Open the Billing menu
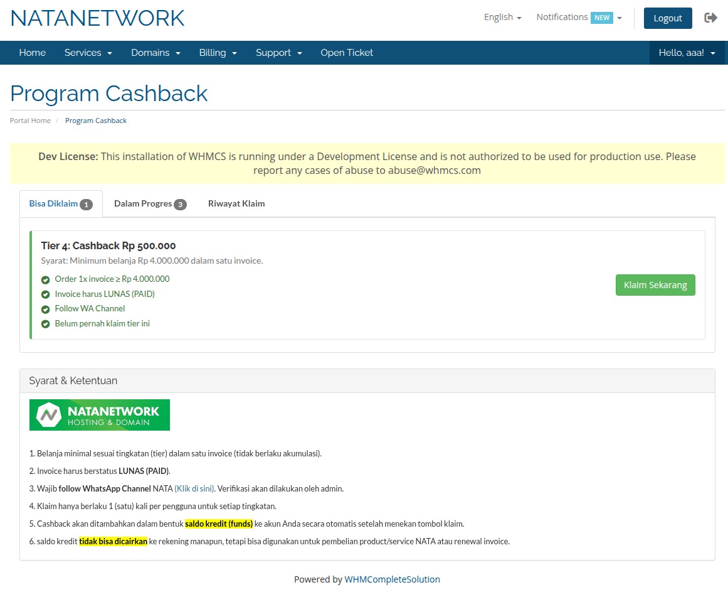Image resolution: width=728 pixels, height=597 pixels. [x=218, y=53]
